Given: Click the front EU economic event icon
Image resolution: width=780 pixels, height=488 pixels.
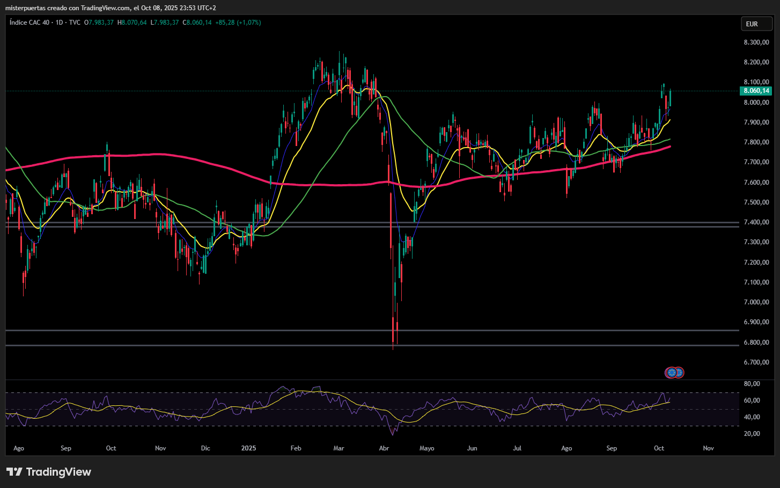Looking at the screenshot, I should (671, 373).
